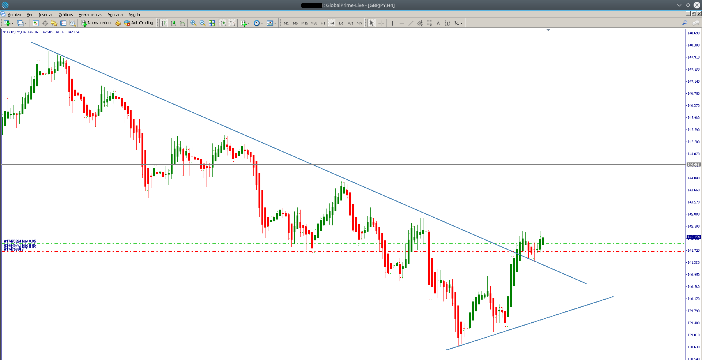Select the H4 timeframe button
The height and width of the screenshot is (360, 702).
point(332,23)
